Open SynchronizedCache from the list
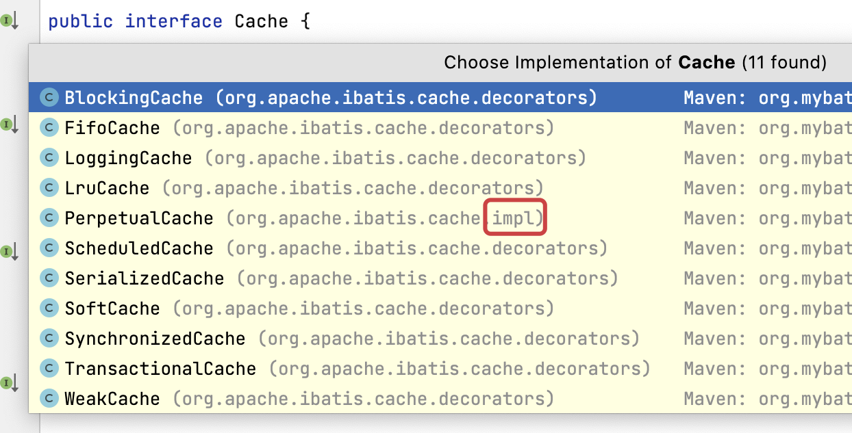This screenshot has width=852, height=433. coord(440,339)
